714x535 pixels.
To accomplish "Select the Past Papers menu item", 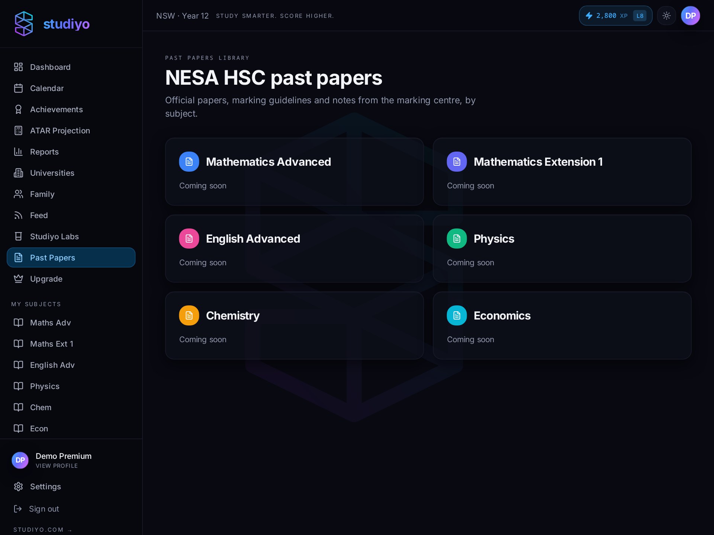I will (x=71, y=257).
